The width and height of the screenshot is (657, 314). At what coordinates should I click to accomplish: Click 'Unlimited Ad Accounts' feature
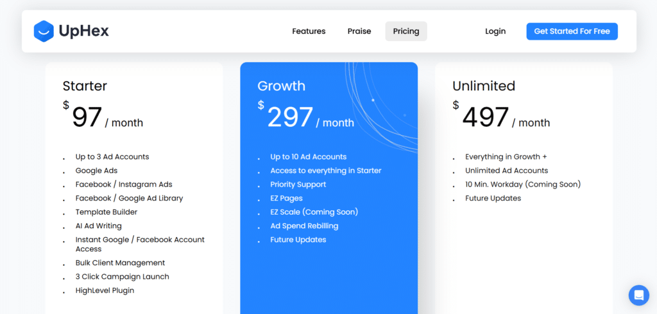(507, 171)
